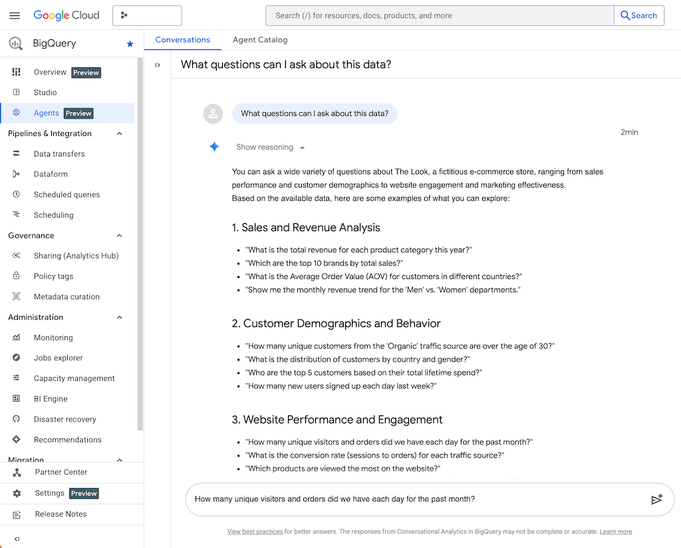Click the Data transfers icon in sidebar
The width and height of the screenshot is (681, 548).
coord(17,154)
